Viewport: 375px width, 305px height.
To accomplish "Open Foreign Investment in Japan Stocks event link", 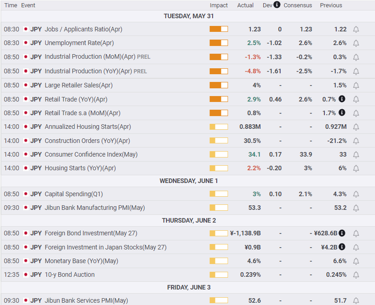I will (105, 247).
